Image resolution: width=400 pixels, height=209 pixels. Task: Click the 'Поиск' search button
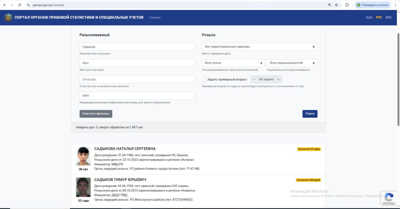coord(310,114)
